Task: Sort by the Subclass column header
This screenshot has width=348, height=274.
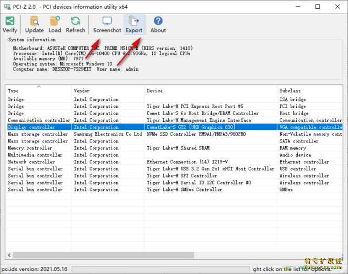Action: [x=290, y=91]
